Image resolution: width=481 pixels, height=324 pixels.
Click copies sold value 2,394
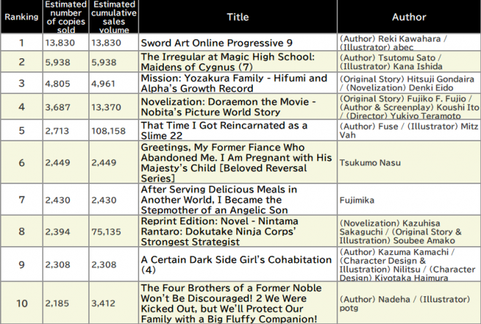click(58, 232)
